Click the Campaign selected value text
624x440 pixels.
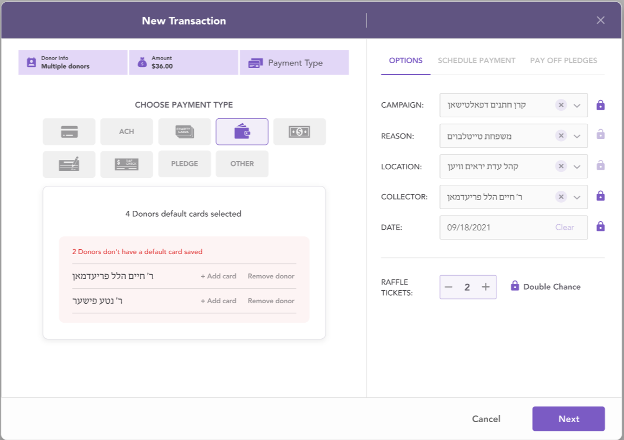coord(487,105)
